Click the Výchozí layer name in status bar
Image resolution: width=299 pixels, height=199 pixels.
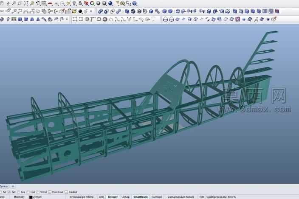37,197
